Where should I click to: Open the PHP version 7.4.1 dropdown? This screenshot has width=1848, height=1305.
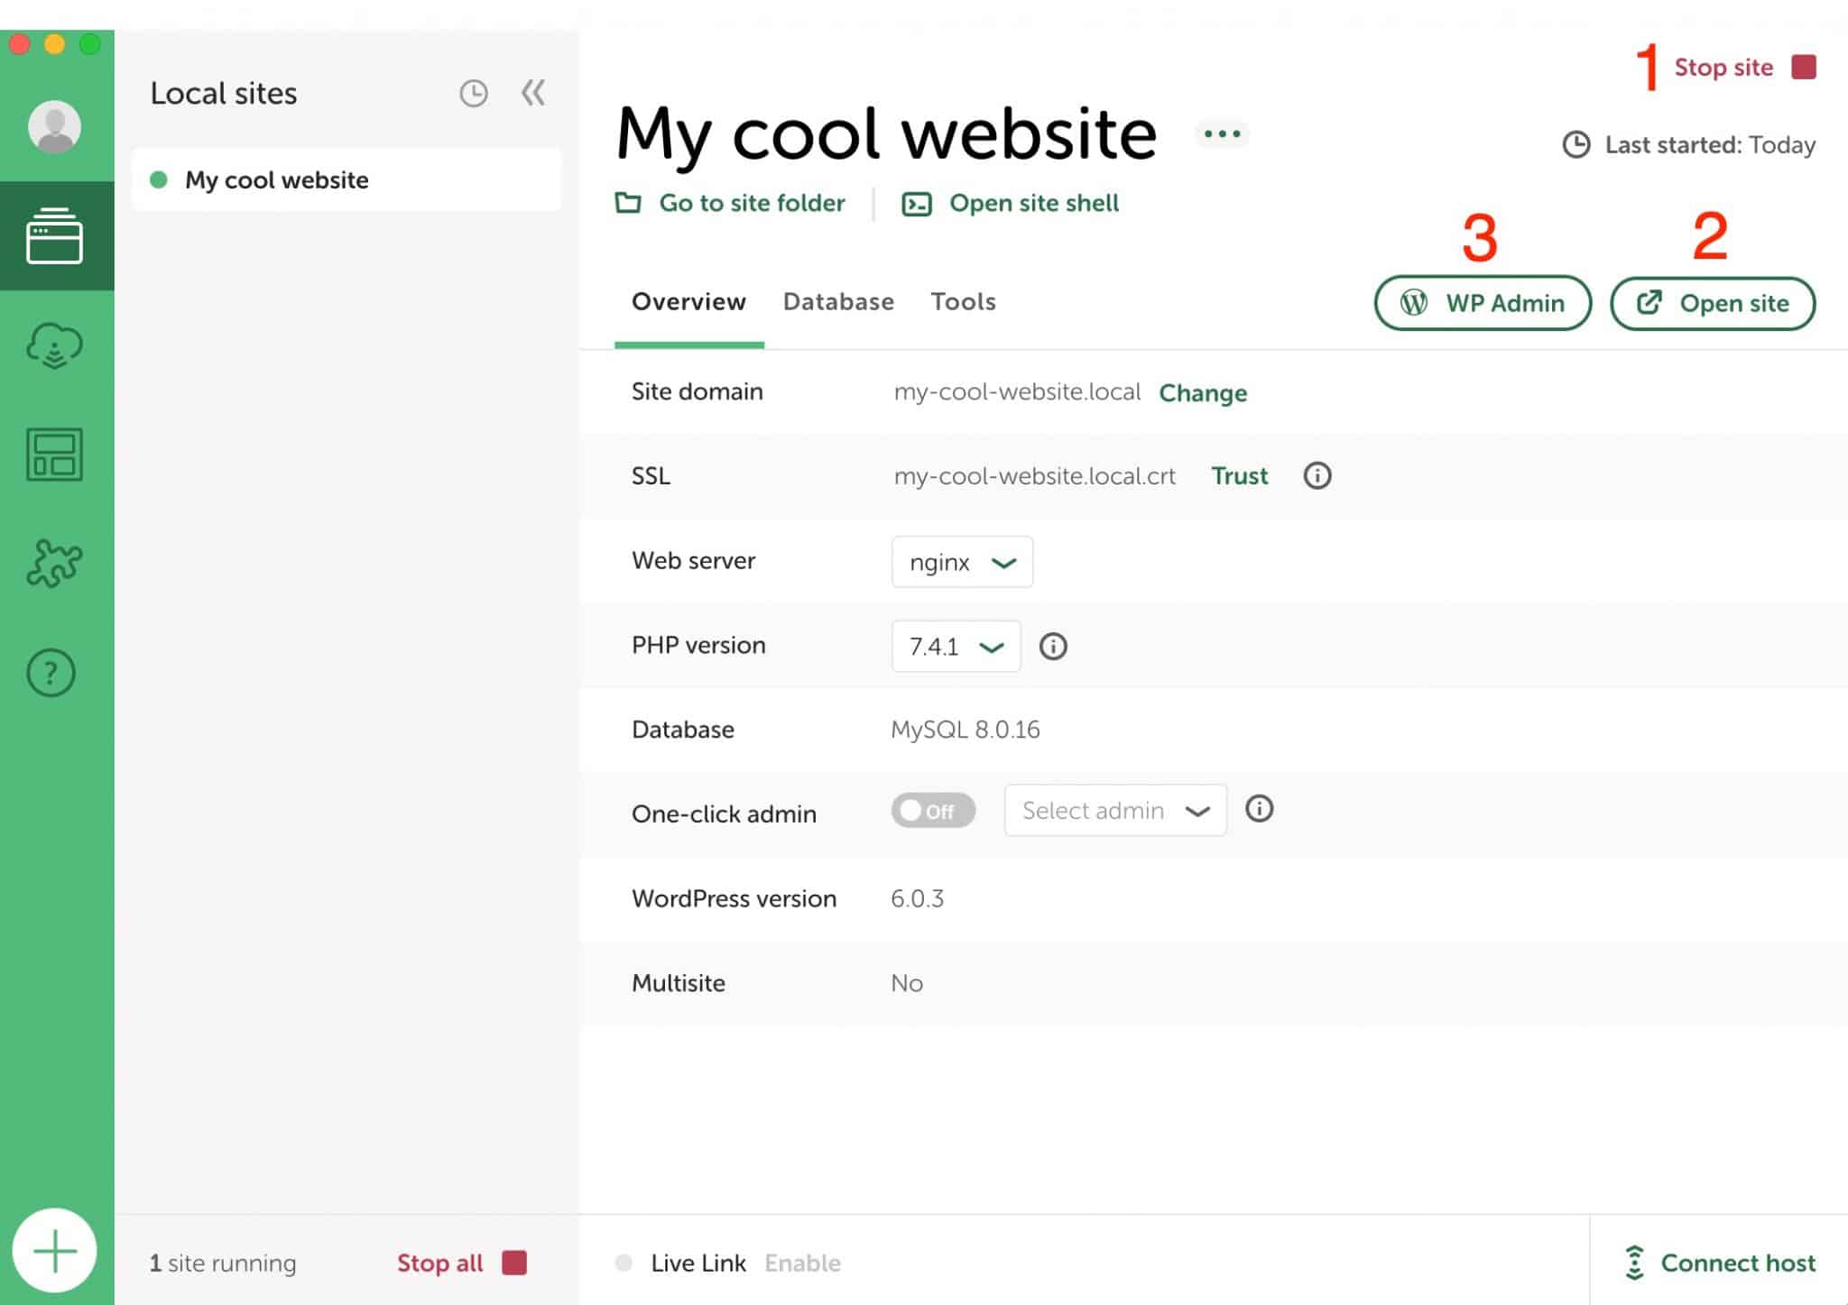coord(955,646)
